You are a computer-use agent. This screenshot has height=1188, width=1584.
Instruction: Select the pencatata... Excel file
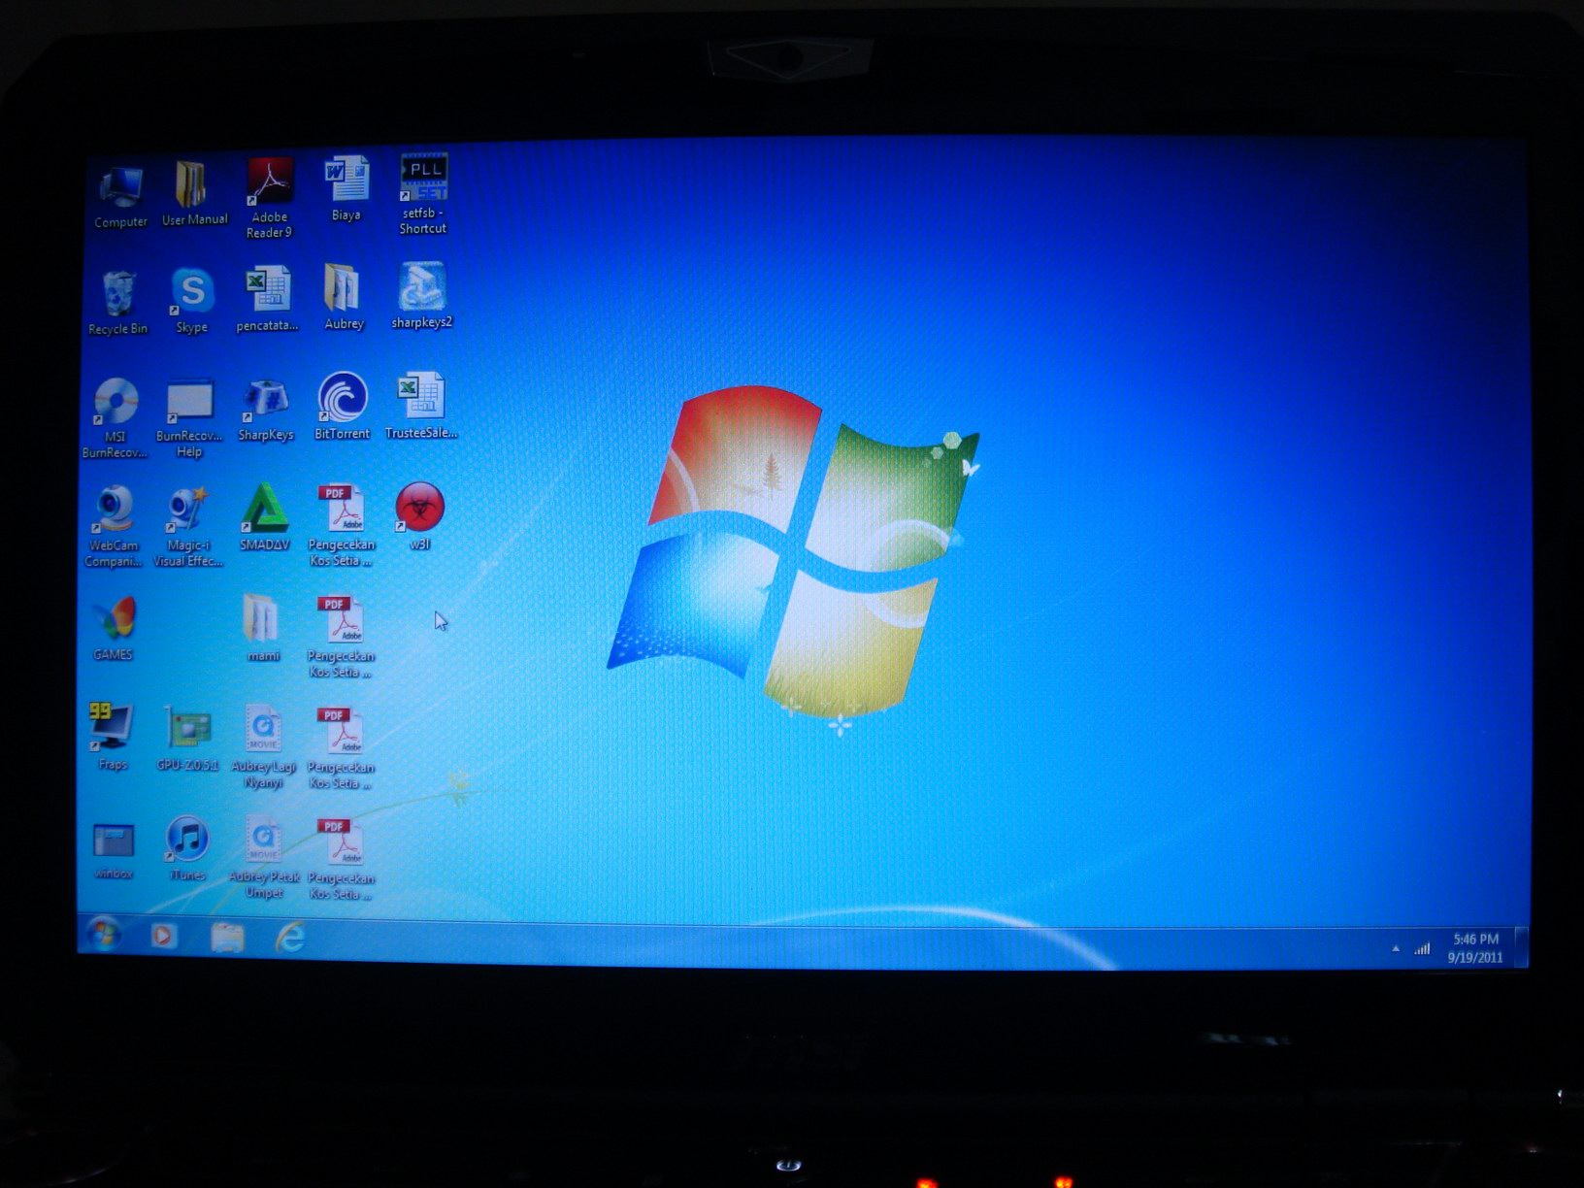pos(267,300)
